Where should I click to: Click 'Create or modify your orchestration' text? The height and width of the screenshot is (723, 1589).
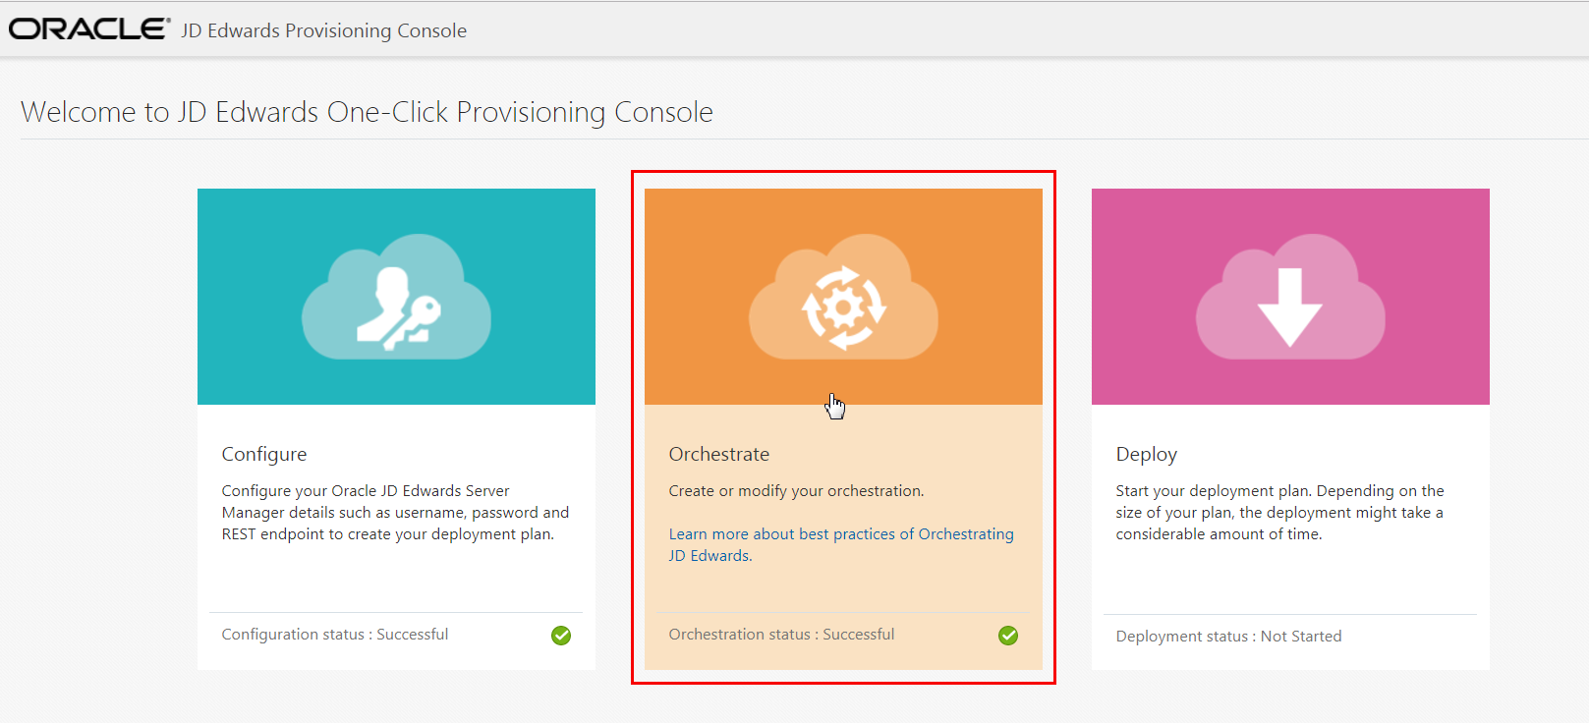pos(796,491)
